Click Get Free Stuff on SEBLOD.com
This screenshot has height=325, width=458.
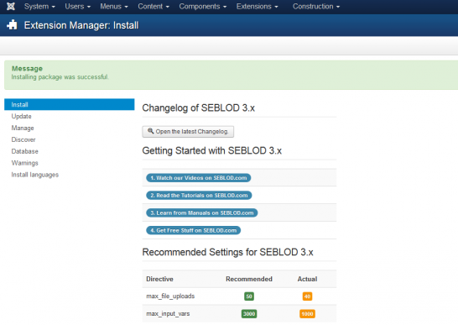click(194, 230)
